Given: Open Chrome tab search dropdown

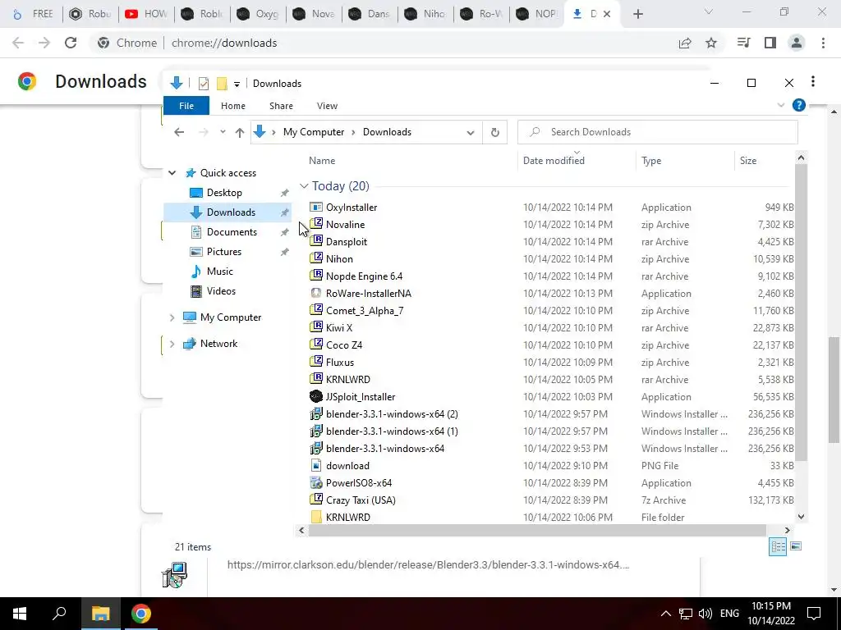Looking at the screenshot, I should 709,13.
